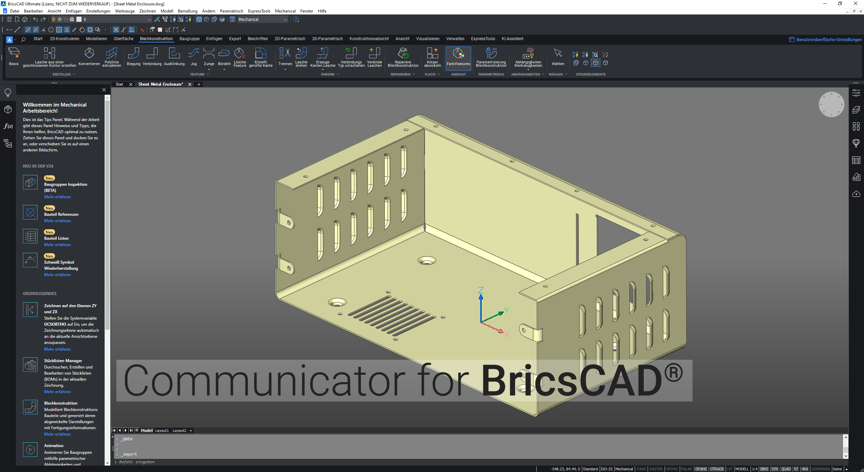Switch to the Baugruppe ribbon tab
864x472 pixels.
click(189, 39)
